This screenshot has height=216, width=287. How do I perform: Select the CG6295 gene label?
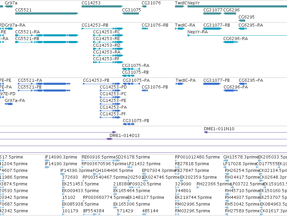(247, 17)
